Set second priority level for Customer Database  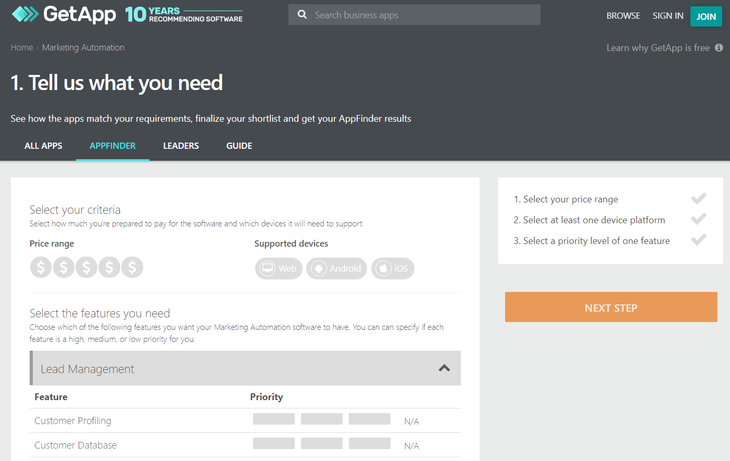click(x=322, y=443)
